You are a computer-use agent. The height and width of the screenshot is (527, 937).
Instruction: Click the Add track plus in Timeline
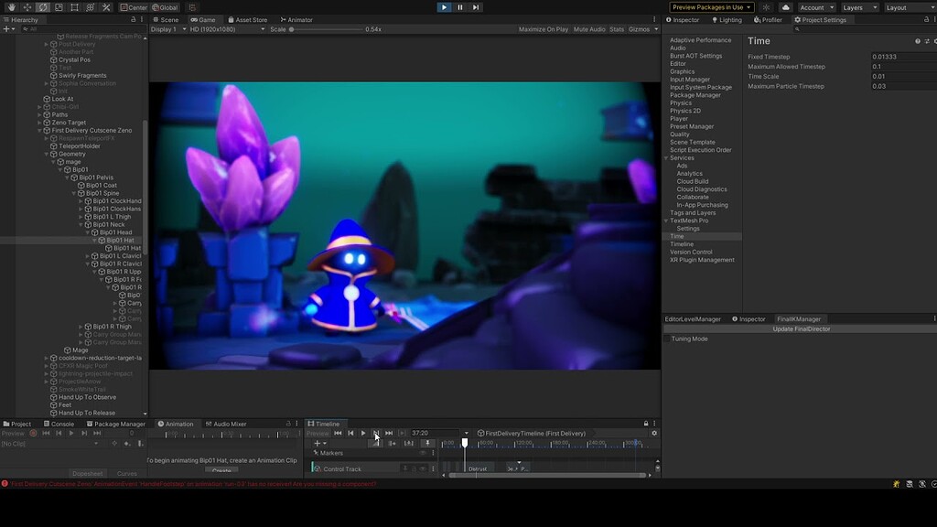[316, 443]
